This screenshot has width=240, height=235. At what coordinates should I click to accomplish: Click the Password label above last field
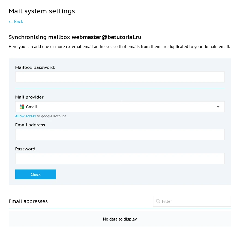pos(25,149)
